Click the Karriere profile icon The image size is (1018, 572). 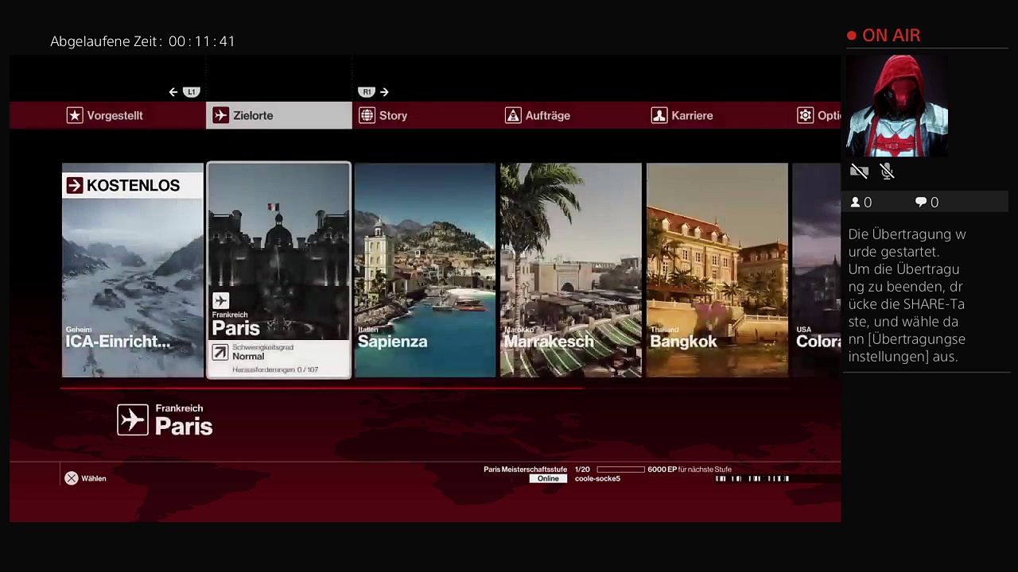tap(659, 116)
